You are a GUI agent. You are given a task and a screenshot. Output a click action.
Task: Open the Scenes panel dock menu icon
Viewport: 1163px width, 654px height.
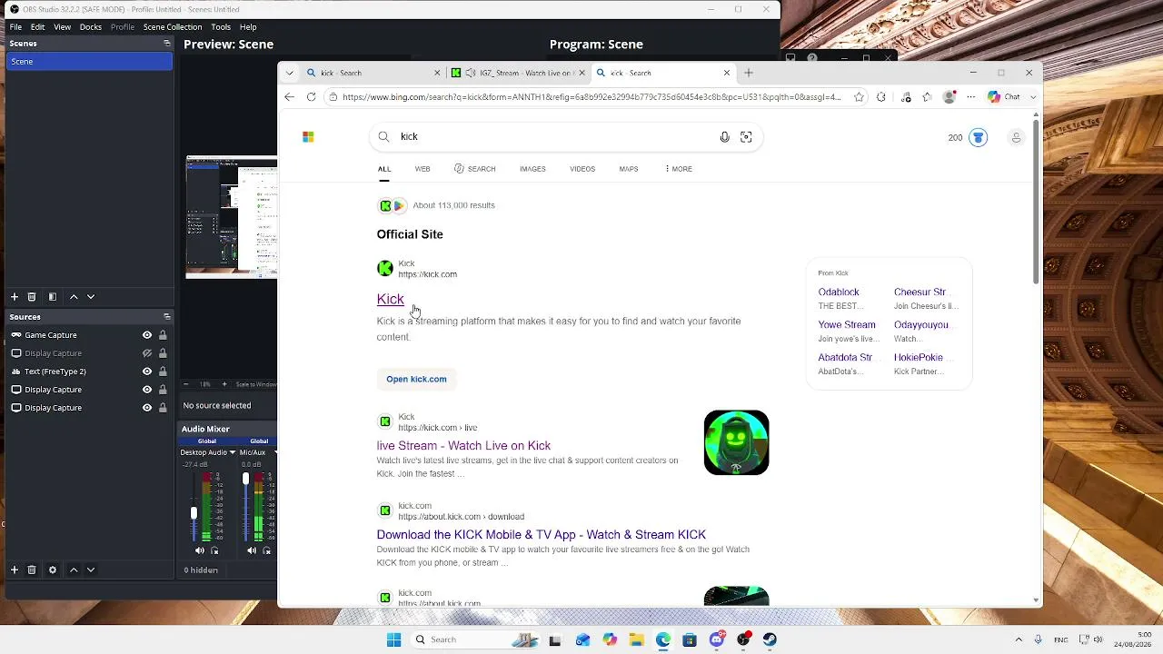click(166, 44)
